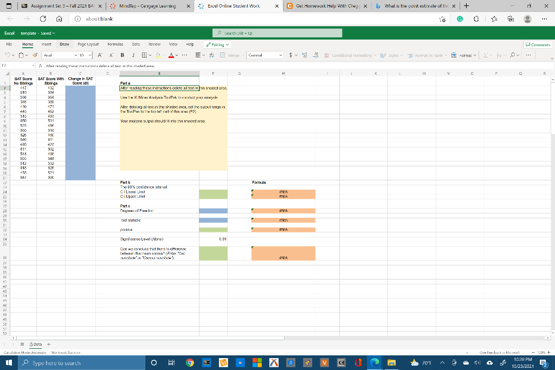The image size is (555, 370).
Task: Open the font color dropdown arrow
Action: click(x=177, y=55)
